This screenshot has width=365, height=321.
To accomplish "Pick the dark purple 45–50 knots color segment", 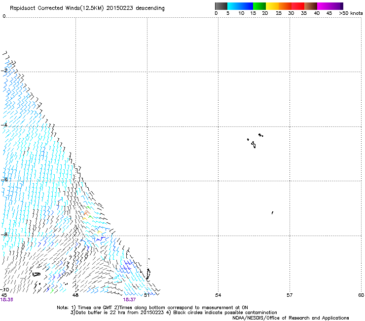I will 336,6.
